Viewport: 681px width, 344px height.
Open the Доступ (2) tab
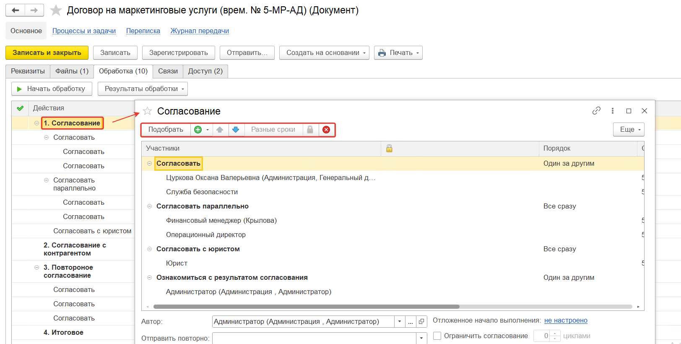pos(205,71)
